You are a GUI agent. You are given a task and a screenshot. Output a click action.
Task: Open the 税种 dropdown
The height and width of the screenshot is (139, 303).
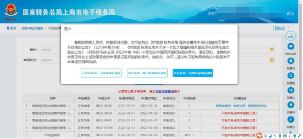click(x=50, y=50)
